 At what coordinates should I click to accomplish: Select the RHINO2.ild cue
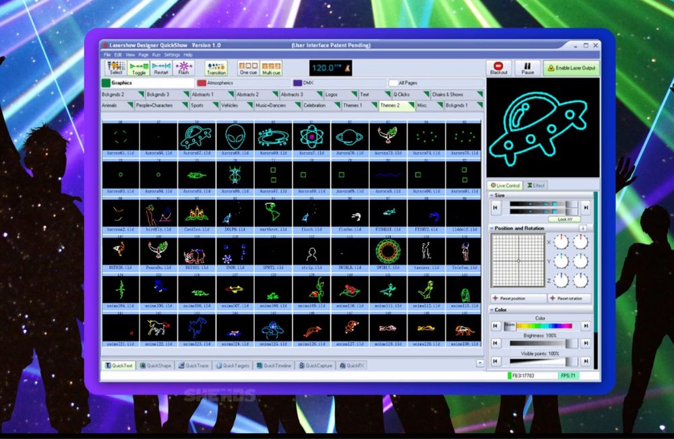click(196, 255)
